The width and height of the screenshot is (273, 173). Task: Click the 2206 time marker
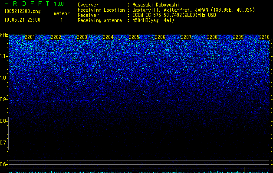(160, 37)
